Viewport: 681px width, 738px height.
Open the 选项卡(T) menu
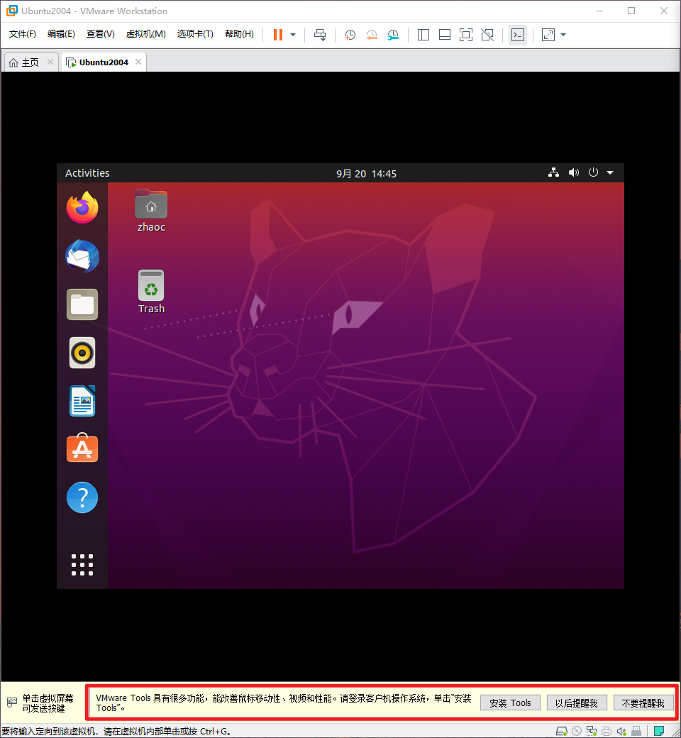[x=195, y=34]
